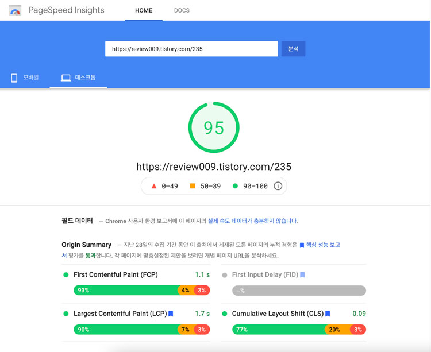
Task: Open the 실제 속도 데이터가 충분하지 않습니다 link
Action: (x=252, y=221)
